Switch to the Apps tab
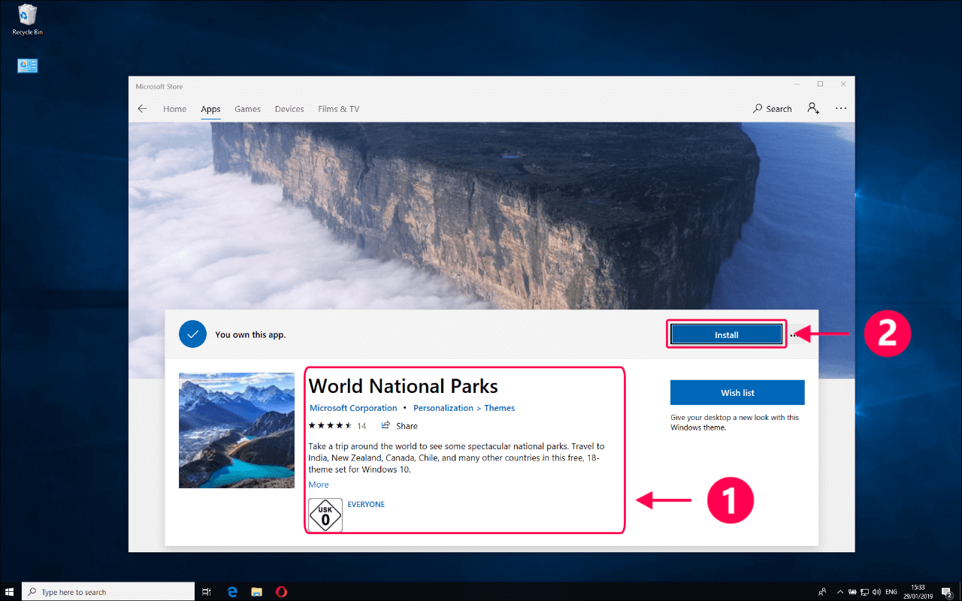Image resolution: width=962 pixels, height=601 pixels. [210, 109]
